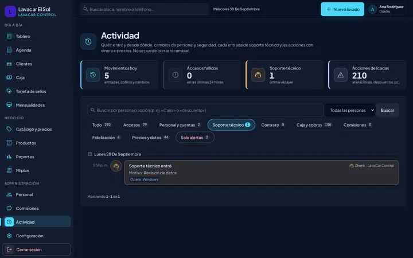Select the Soporte técnico filter tab
The height and width of the screenshot is (258, 413).
[x=231, y=125]
